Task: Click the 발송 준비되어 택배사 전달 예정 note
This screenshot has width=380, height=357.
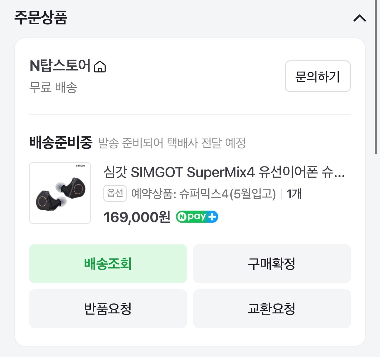Action: click(x=172, y=143)
